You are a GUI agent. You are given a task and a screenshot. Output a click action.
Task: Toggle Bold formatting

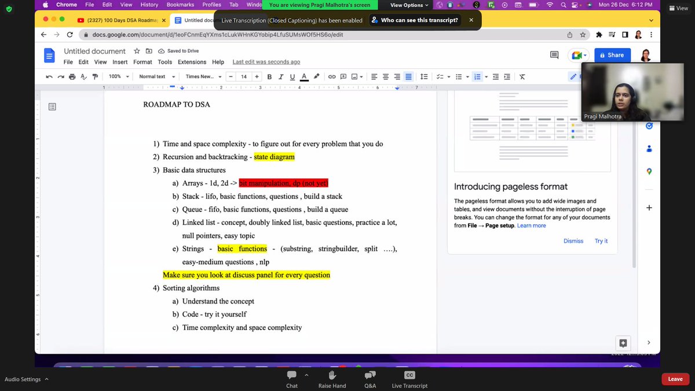click(x=270, y=76)
